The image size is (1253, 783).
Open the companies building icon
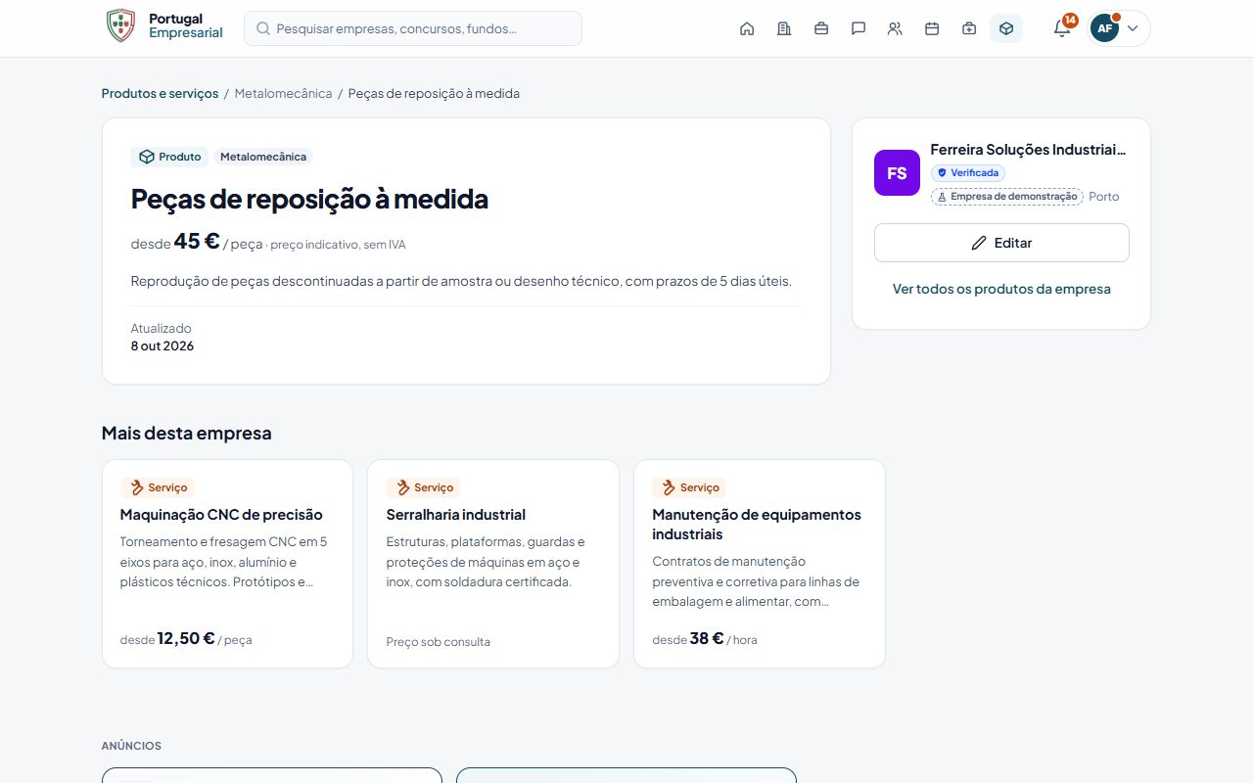[x=784, y=28]
